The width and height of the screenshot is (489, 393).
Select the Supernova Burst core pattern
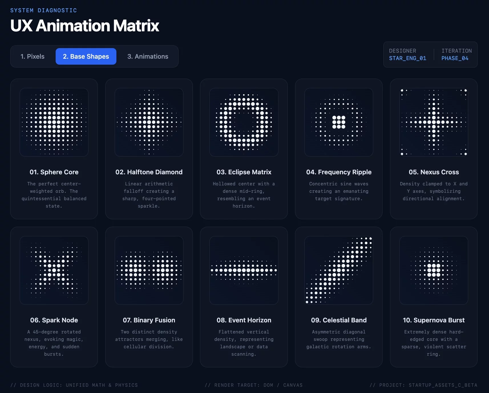coord(434,270)
